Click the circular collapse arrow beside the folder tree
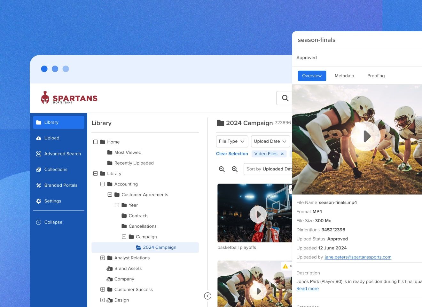The height and width of the screenshot is (307, 422). [x=208, y=296]
